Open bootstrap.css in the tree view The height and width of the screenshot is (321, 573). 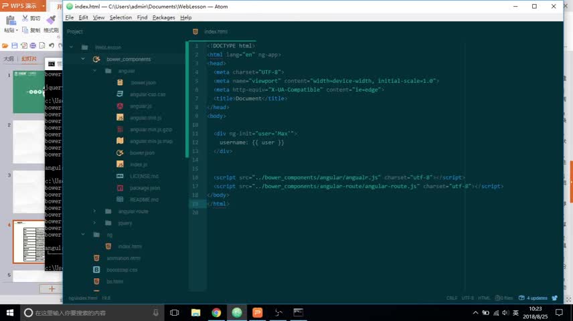click(122, 270)
